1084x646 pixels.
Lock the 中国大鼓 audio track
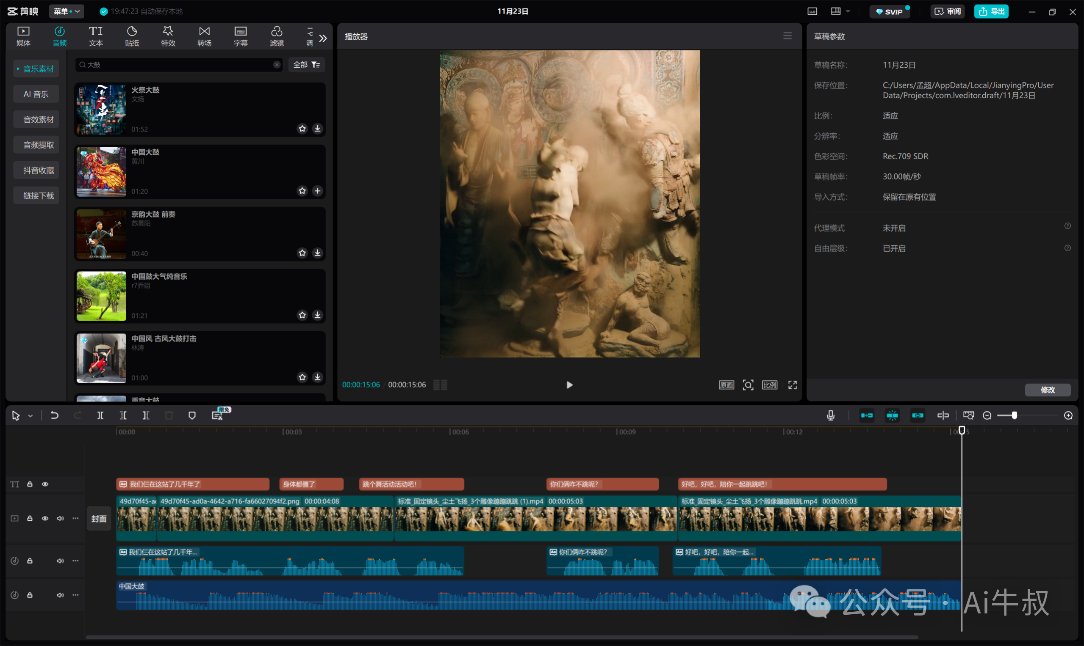[x=30, y=595]
